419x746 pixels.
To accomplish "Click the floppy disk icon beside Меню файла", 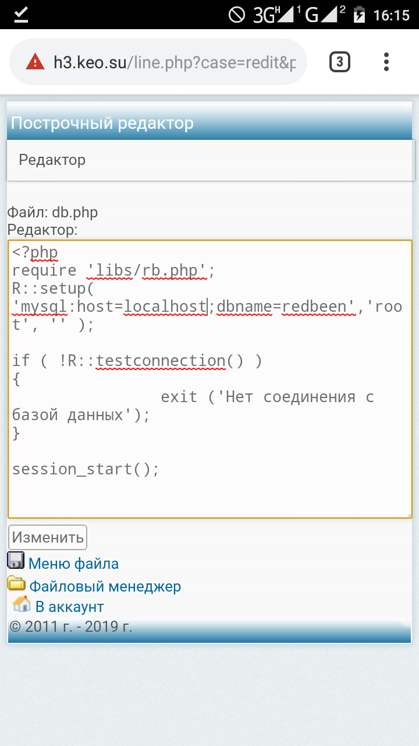I will (x=16, y=561).
